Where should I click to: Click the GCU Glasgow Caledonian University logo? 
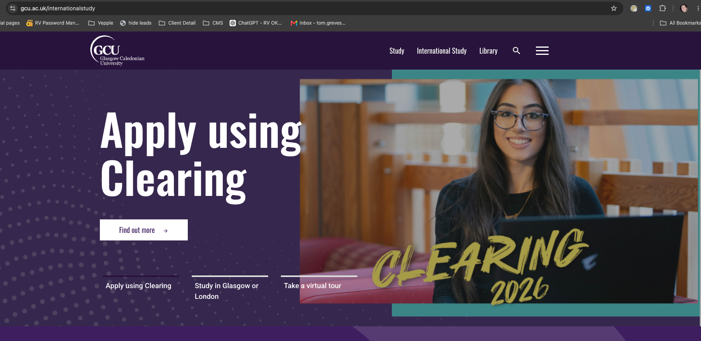point(117,50)
